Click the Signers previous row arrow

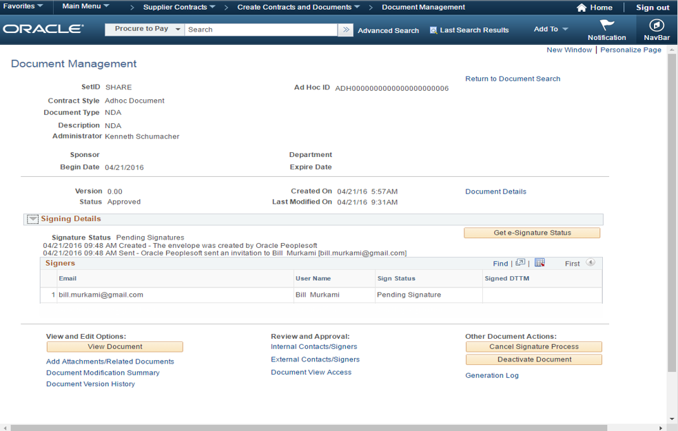coord(590,263)
